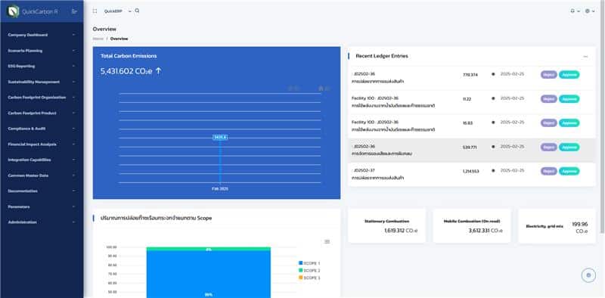Screen dimensions: 605x298
Task: Expand ESG Reporting chevron
Action: [x=73, y=66]
